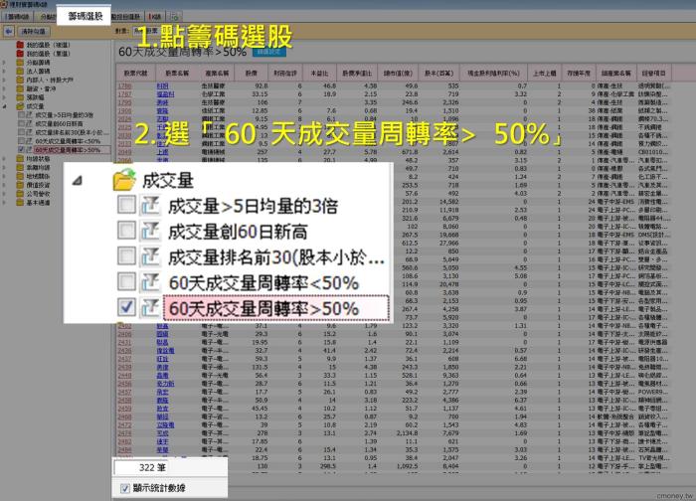Click the 322 筆 result count field

[x=141, y=467]
